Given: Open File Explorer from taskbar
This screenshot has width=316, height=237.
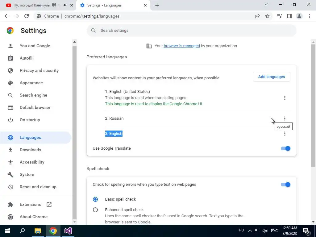Looking at the screenshot, I should click(x=38, y=231).
